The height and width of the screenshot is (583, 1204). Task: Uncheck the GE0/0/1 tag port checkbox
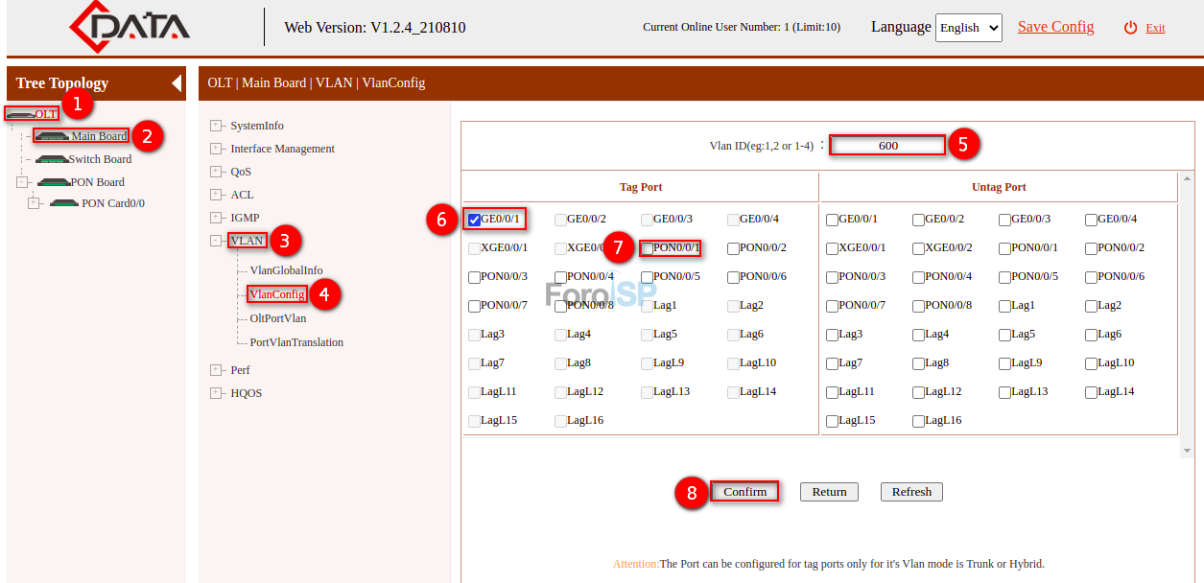click(x=473, y=219)
